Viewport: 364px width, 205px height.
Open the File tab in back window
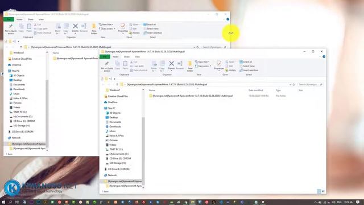[9, 19]
